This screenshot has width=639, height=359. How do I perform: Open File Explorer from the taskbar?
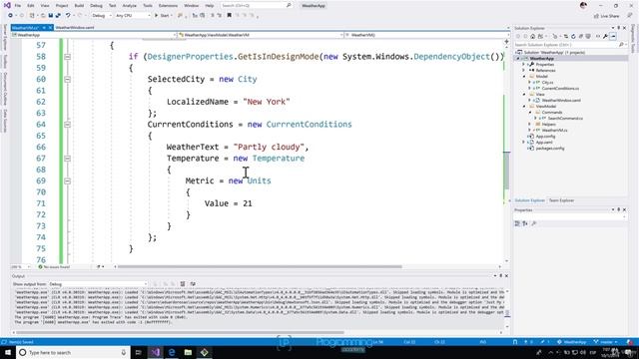tap(188, 352)
